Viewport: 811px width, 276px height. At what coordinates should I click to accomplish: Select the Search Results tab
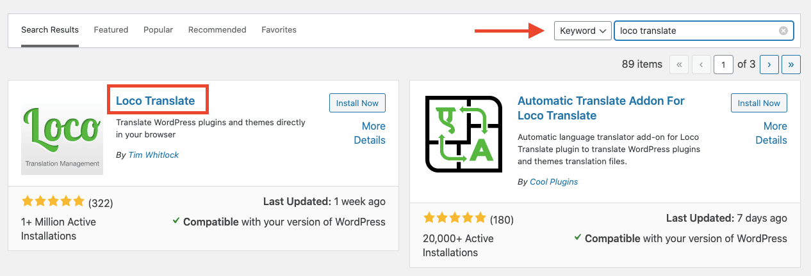50,30
